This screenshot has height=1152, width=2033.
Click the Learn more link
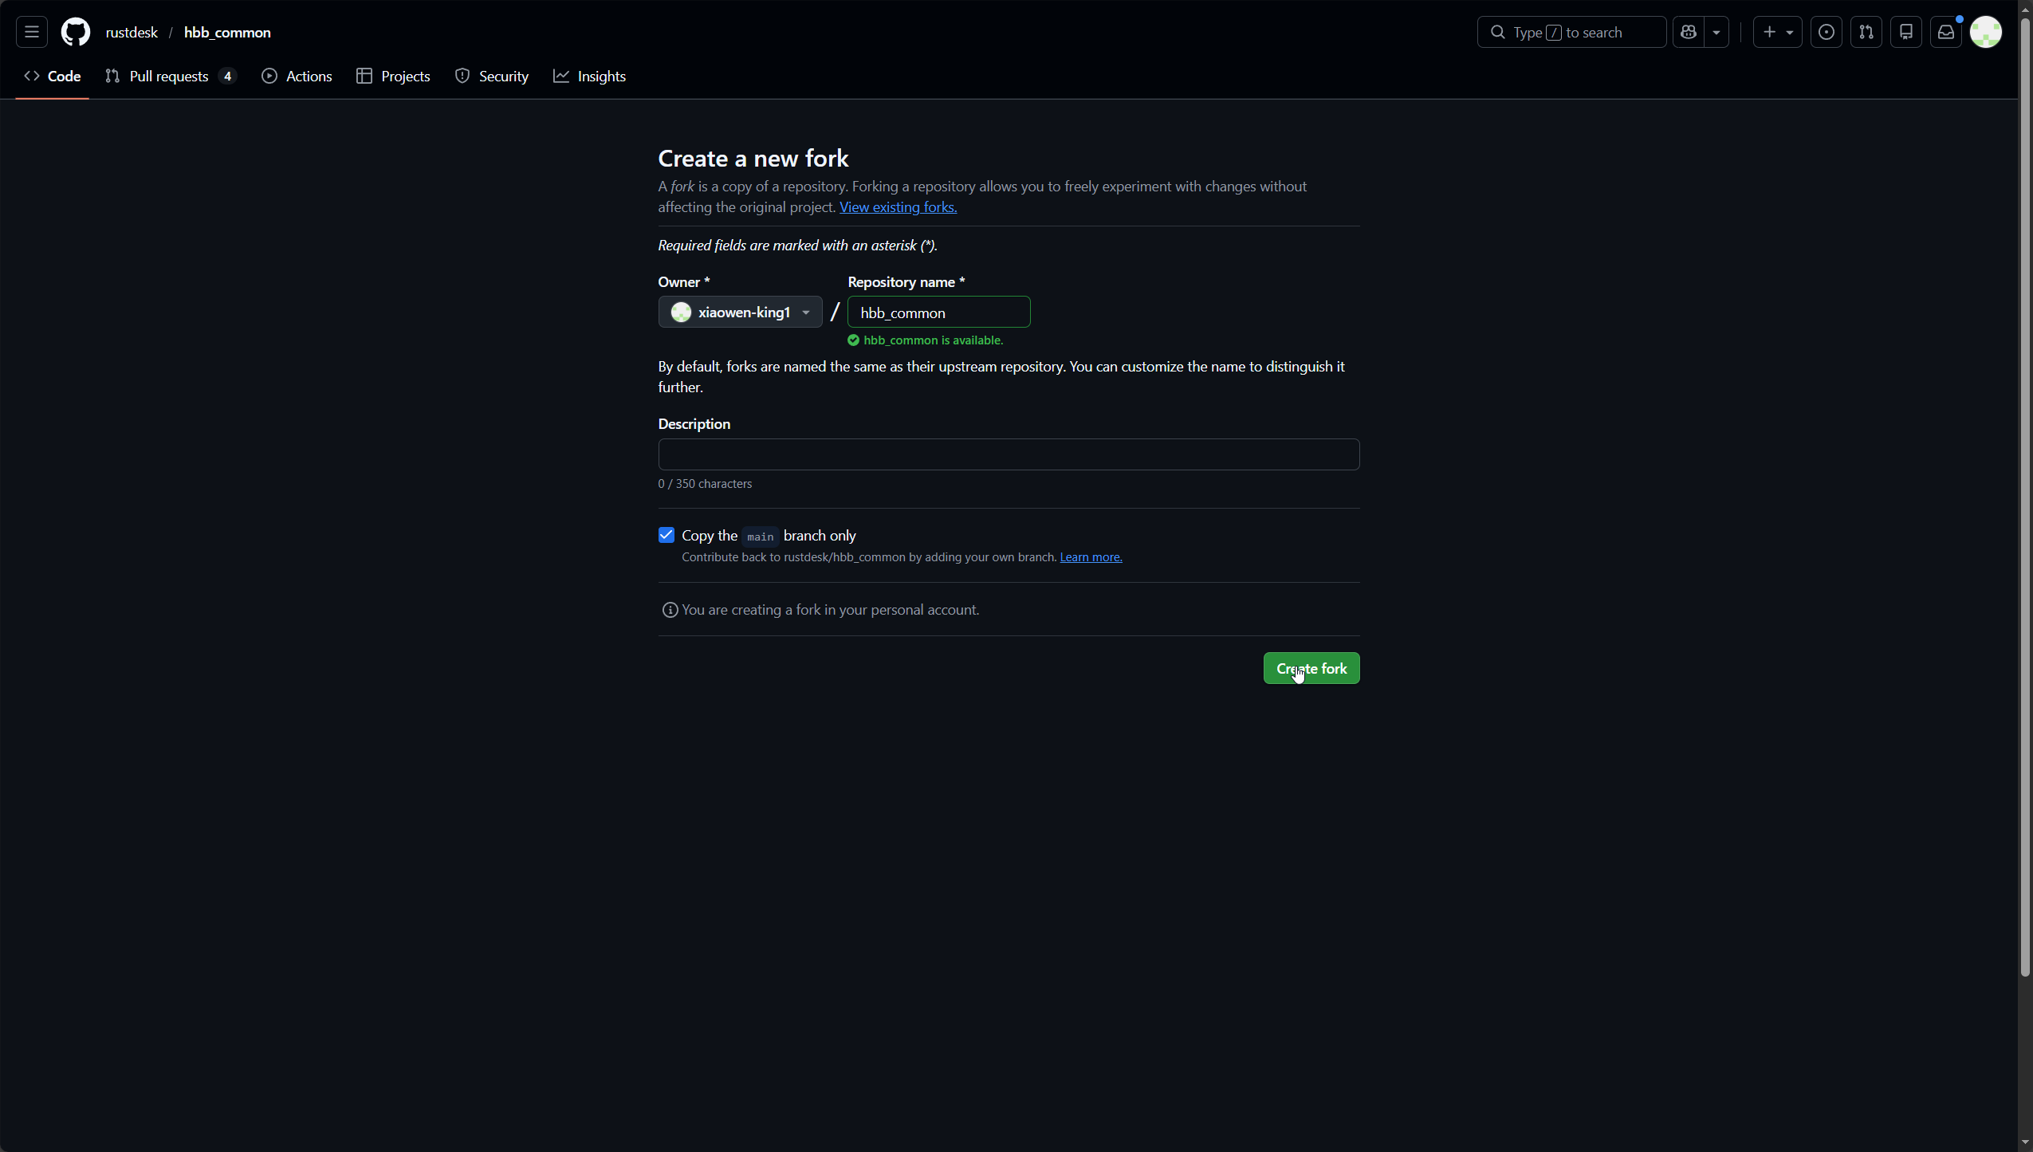[x=1091, y=557]
